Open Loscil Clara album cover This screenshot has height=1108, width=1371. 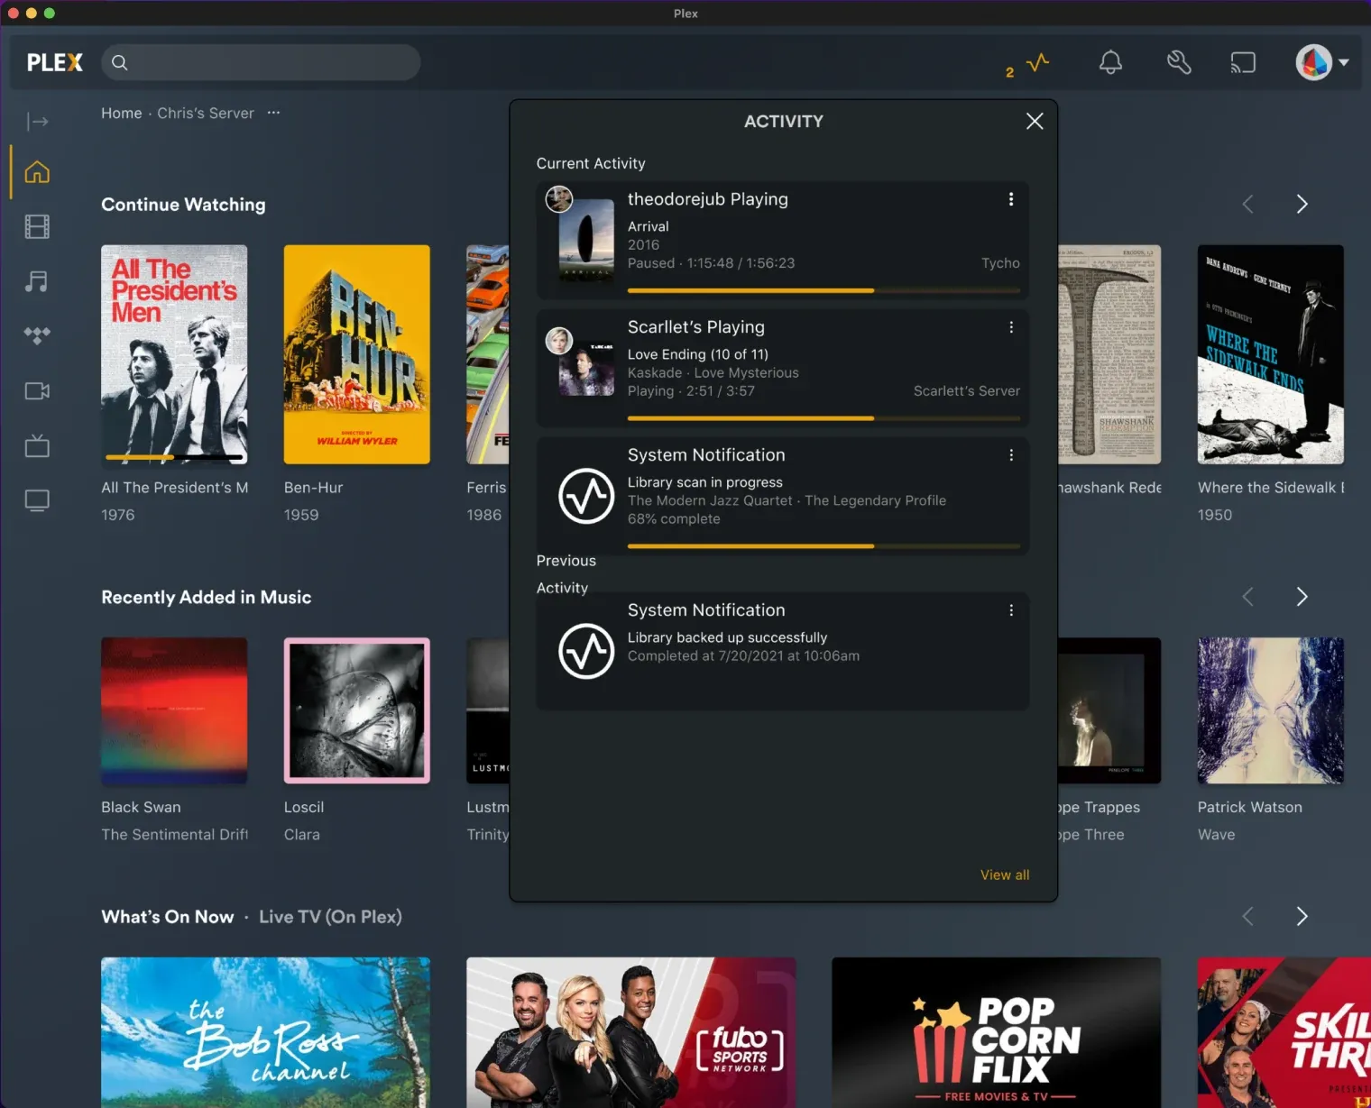(x=357, y=710)
